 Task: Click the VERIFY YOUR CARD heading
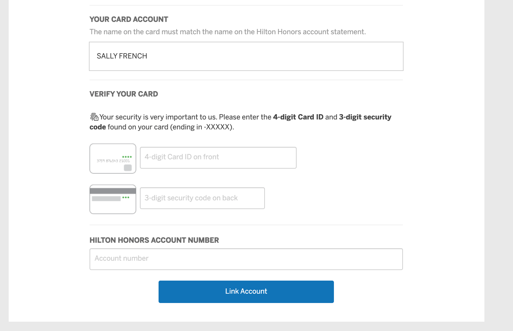[x=124, y=94]
